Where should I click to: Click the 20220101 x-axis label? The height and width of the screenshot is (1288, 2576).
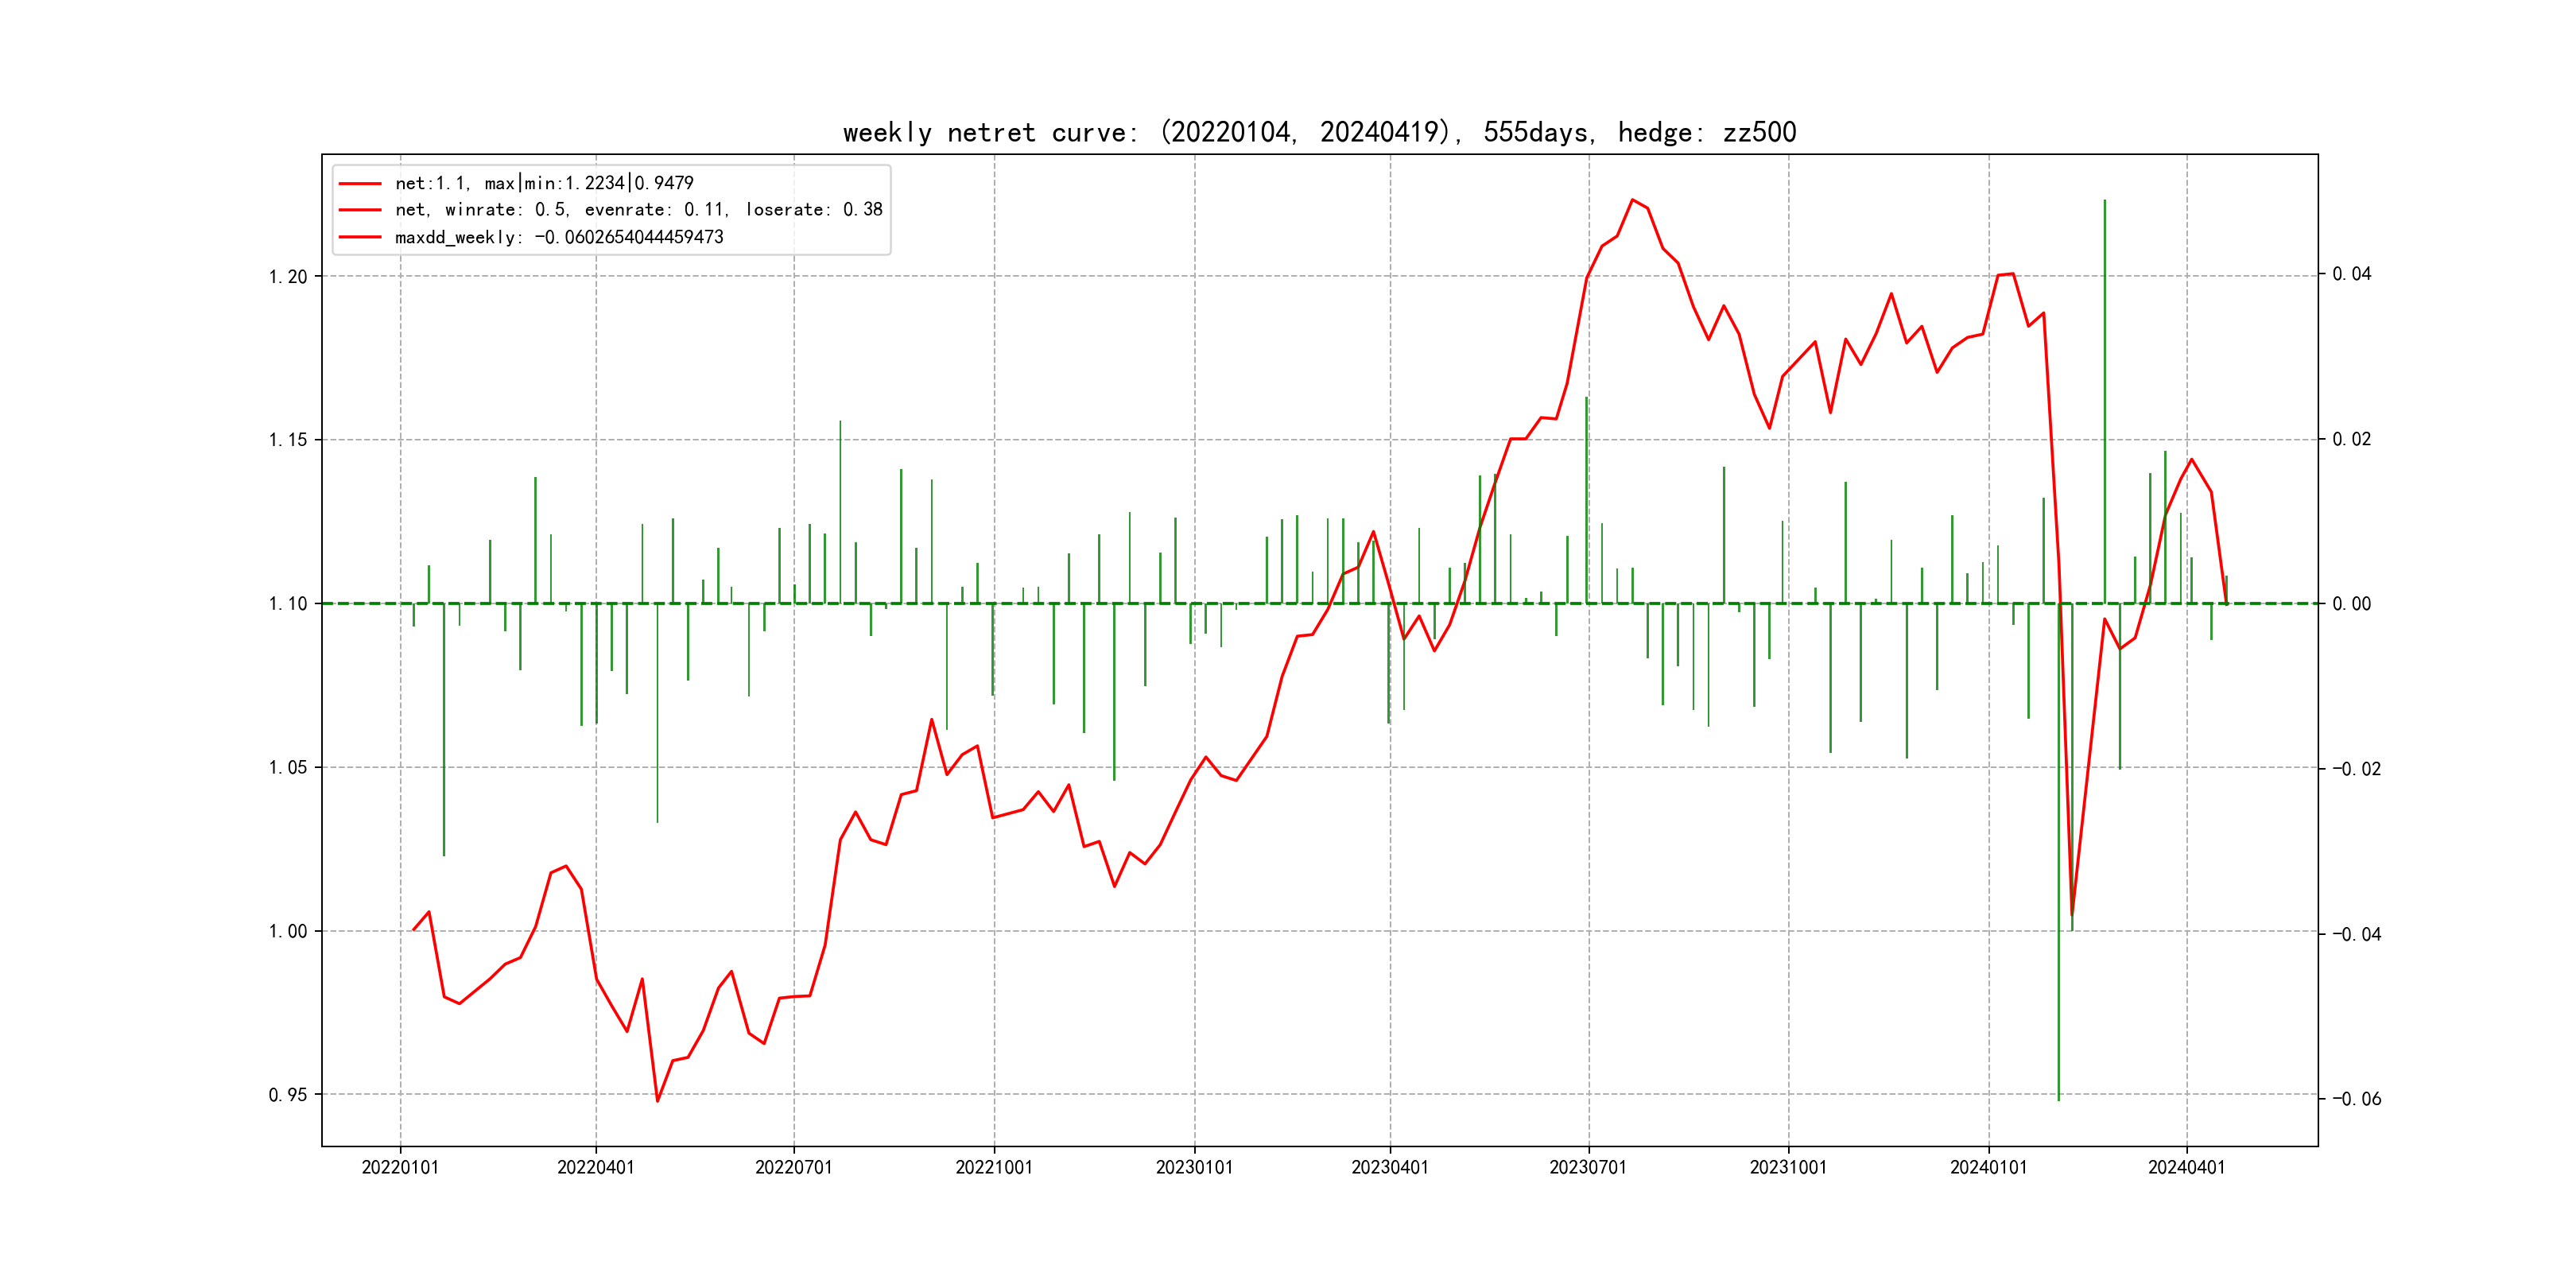point(400,1167)
